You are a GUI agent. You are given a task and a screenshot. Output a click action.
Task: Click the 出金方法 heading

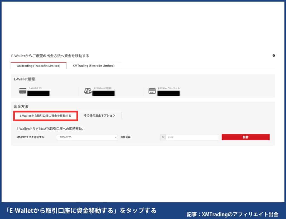[x=21, y=106]
